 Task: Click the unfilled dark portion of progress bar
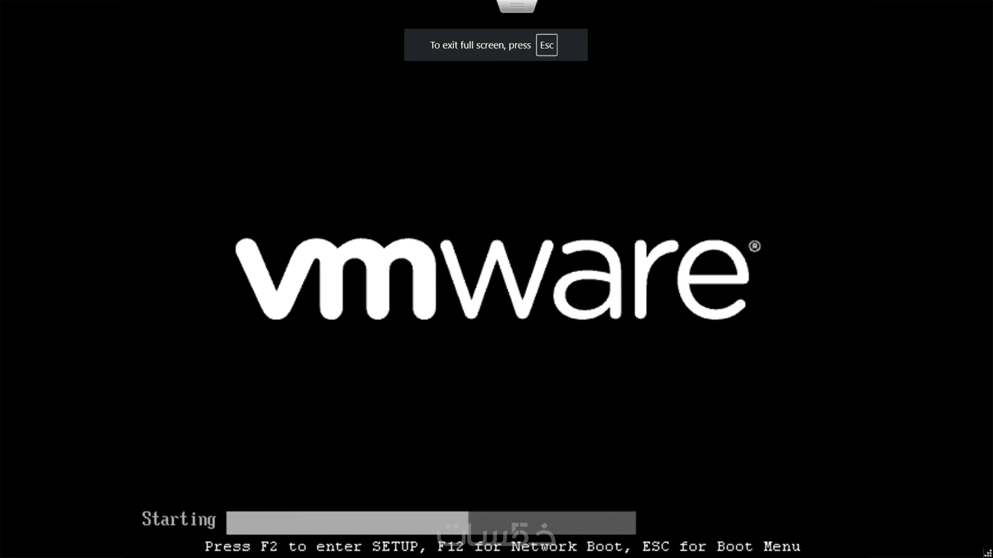[595, 522]
